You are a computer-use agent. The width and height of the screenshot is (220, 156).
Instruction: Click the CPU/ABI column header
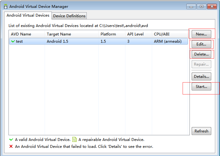click(x=170, y=34)
